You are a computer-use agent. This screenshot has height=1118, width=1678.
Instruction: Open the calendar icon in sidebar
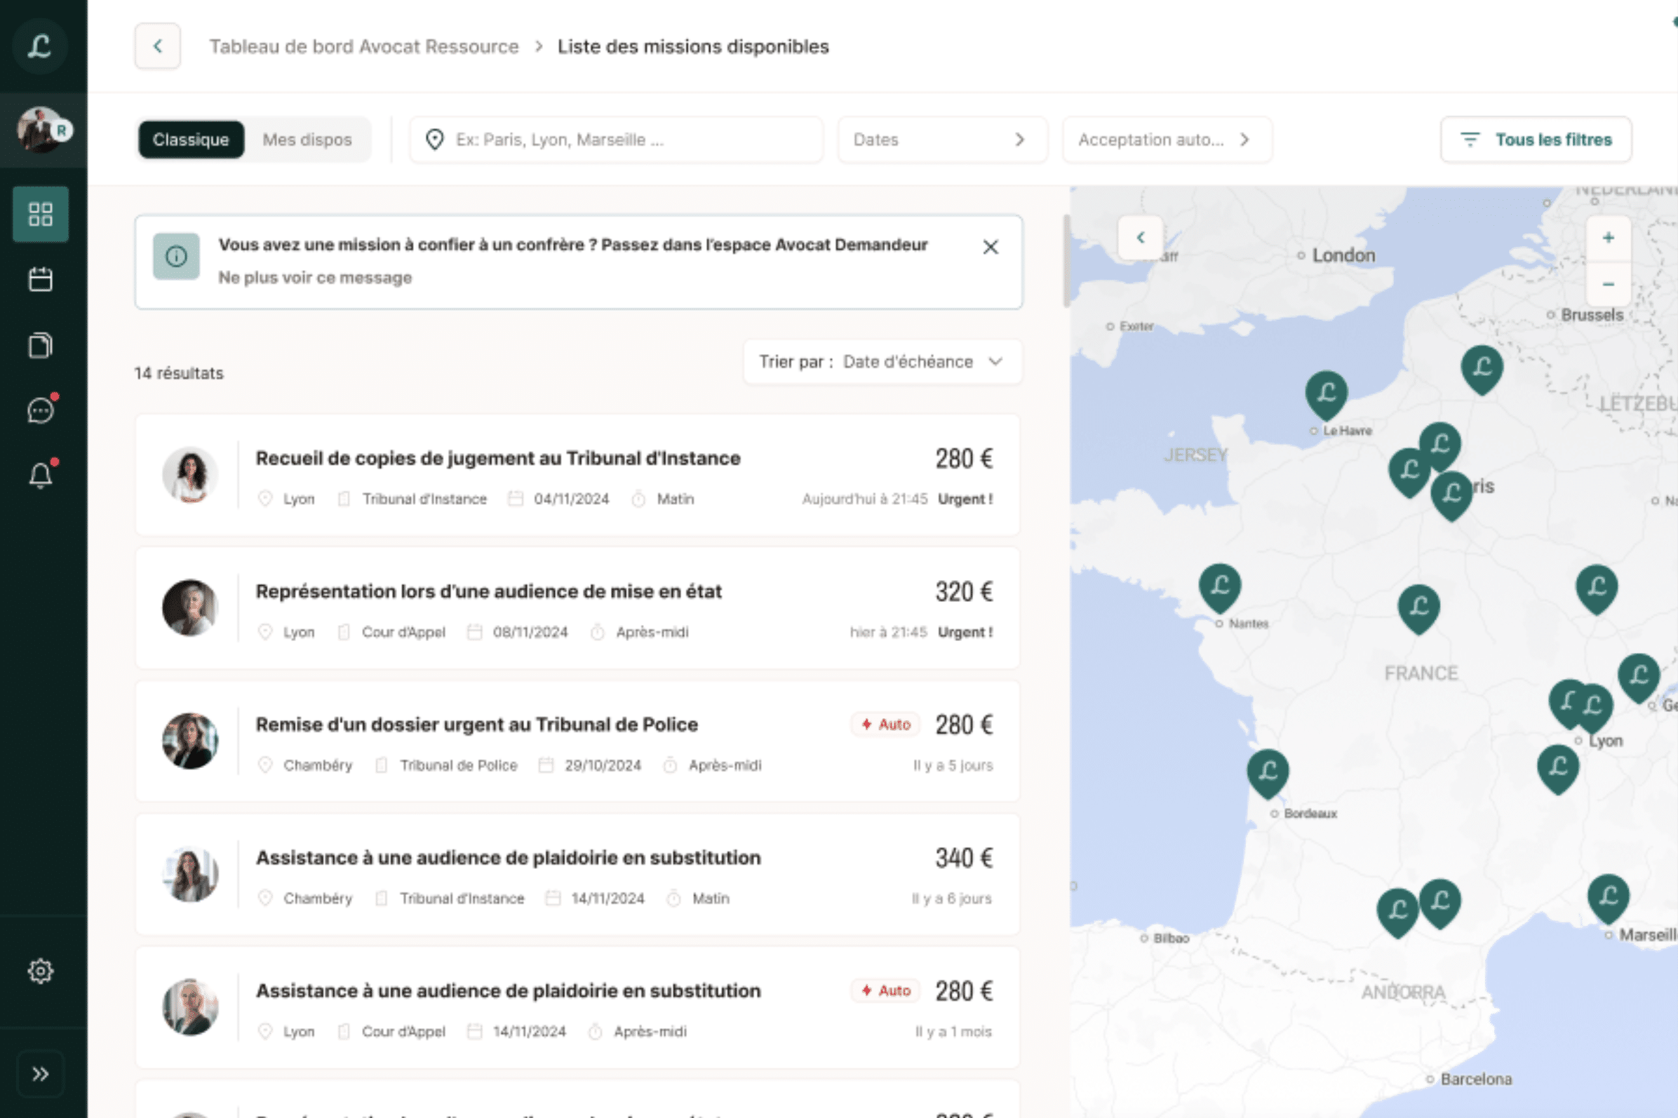click(41, 279)
